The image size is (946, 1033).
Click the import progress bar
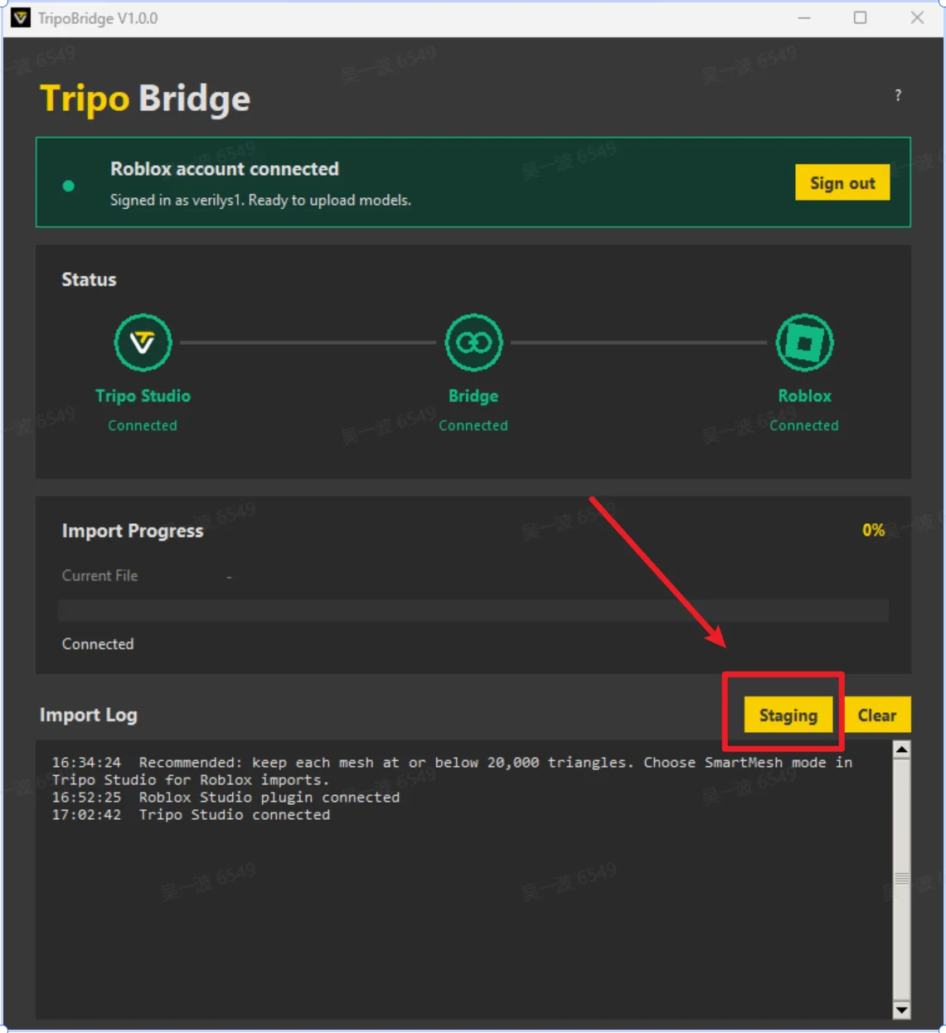point(473,611)
